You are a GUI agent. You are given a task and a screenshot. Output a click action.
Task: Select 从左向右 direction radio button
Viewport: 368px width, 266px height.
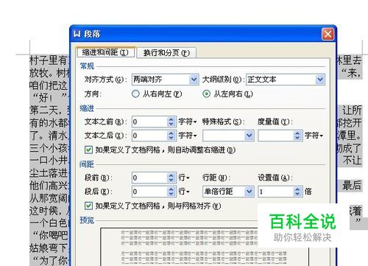(x=206, y=94)
